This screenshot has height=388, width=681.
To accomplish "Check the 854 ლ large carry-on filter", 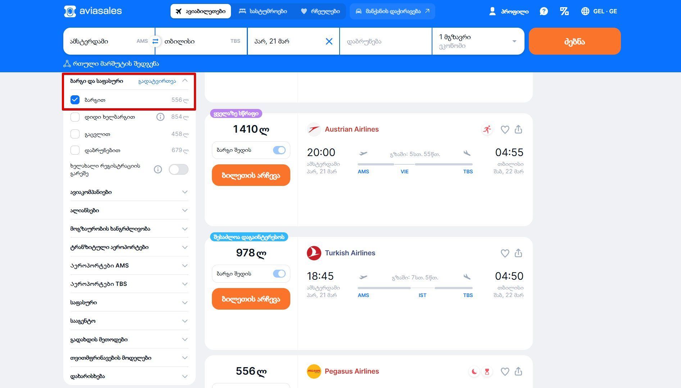I will 75,117.
